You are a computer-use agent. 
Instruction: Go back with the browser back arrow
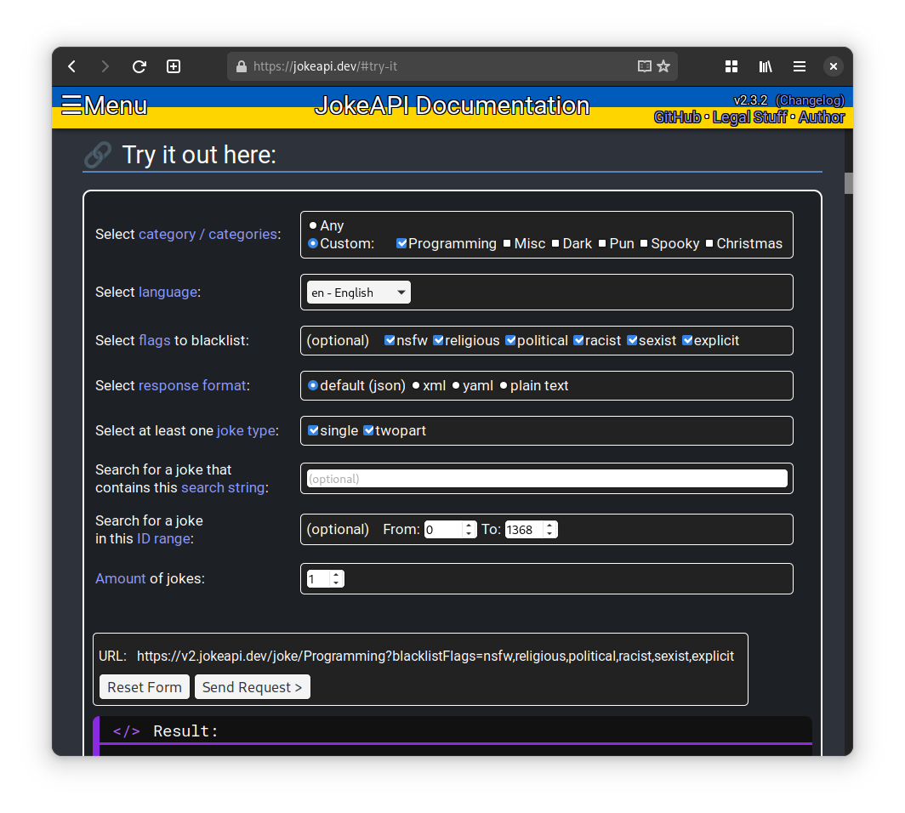tap(72, 66)
